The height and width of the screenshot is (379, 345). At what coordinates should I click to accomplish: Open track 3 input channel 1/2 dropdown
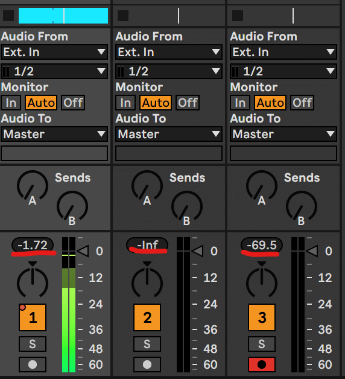283,71
